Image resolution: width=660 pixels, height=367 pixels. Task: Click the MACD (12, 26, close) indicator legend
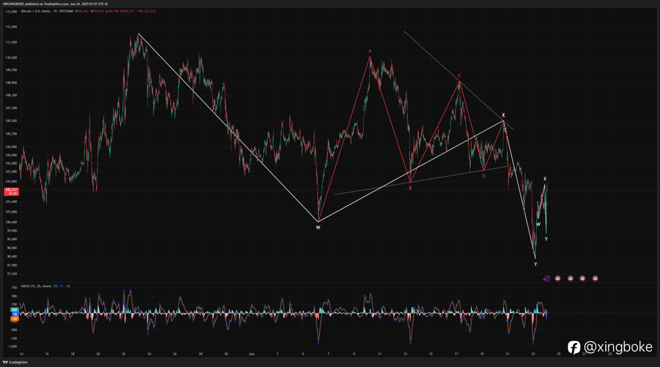[x=36, y=286]
